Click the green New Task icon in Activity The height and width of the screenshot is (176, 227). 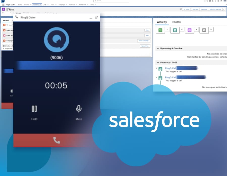pos(160,30)
